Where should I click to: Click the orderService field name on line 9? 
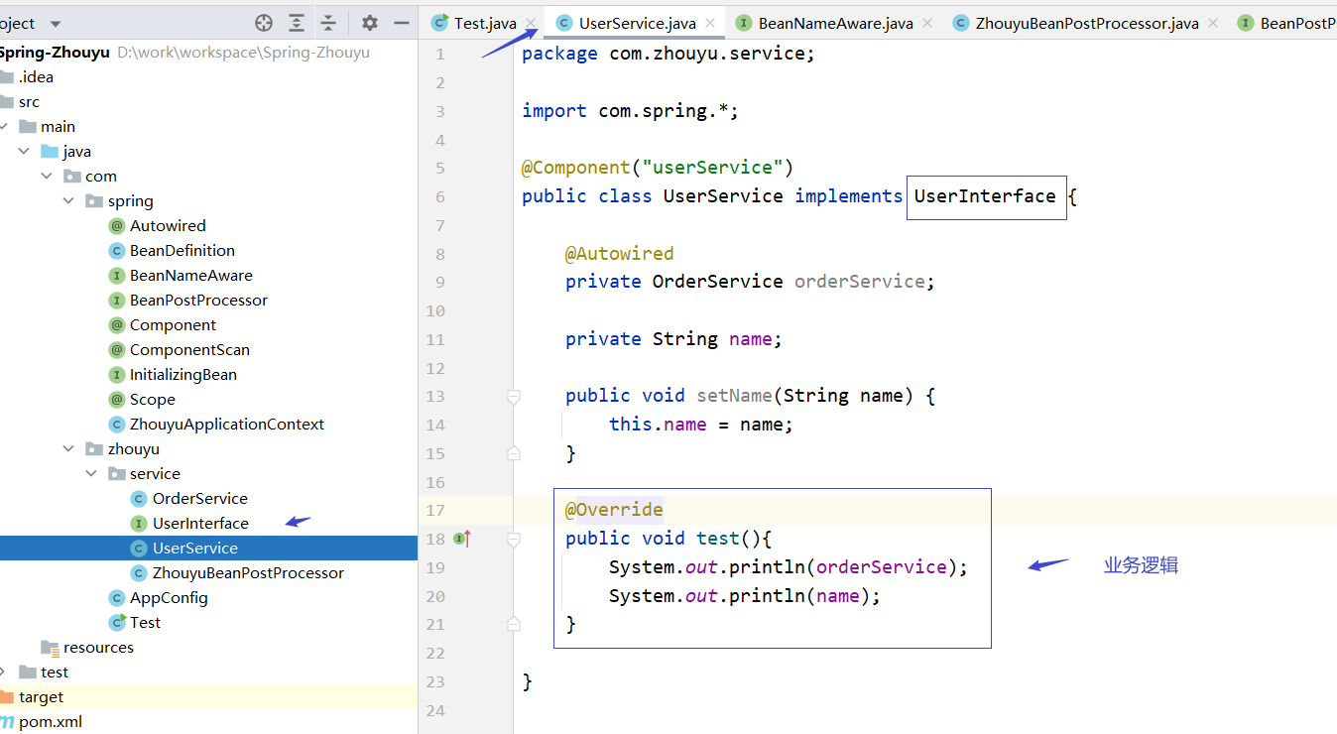[859, 282]
